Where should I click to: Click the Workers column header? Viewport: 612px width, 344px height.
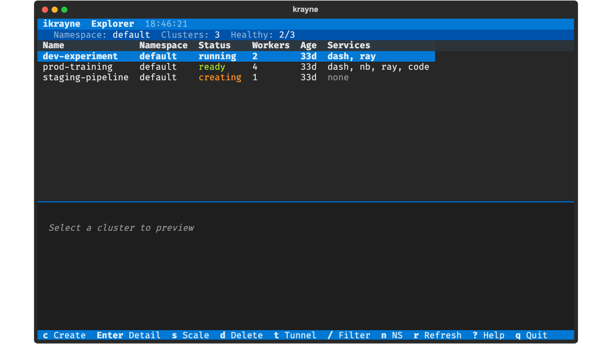[271, 45]
